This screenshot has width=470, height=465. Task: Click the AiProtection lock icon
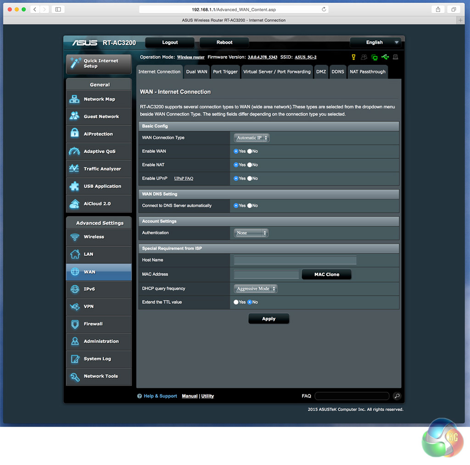74,134
